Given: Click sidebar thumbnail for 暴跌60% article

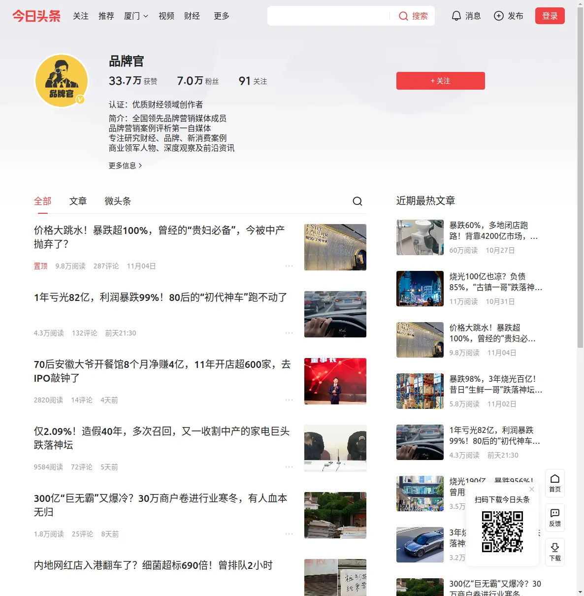Looking at the screenshot, I should point(420,237).
